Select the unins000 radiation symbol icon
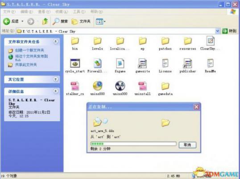 tap(120, 85)
